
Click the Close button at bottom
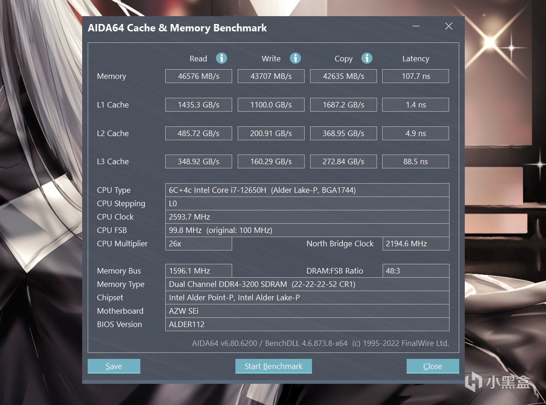pos(432,366)
